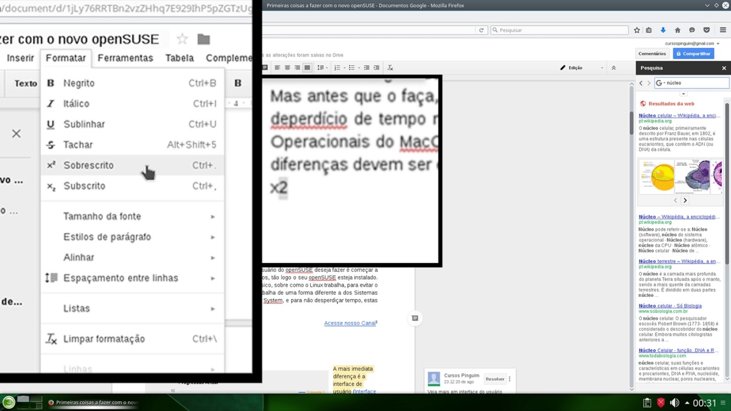Open the 'Núcleo celular - Só Biologia' link
Viewport: 731px width, 411px height.
[x=670, y=306]
